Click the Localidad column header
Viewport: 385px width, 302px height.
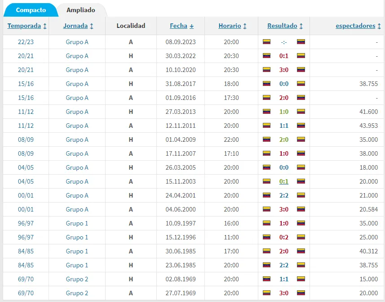tap(131, 26)
